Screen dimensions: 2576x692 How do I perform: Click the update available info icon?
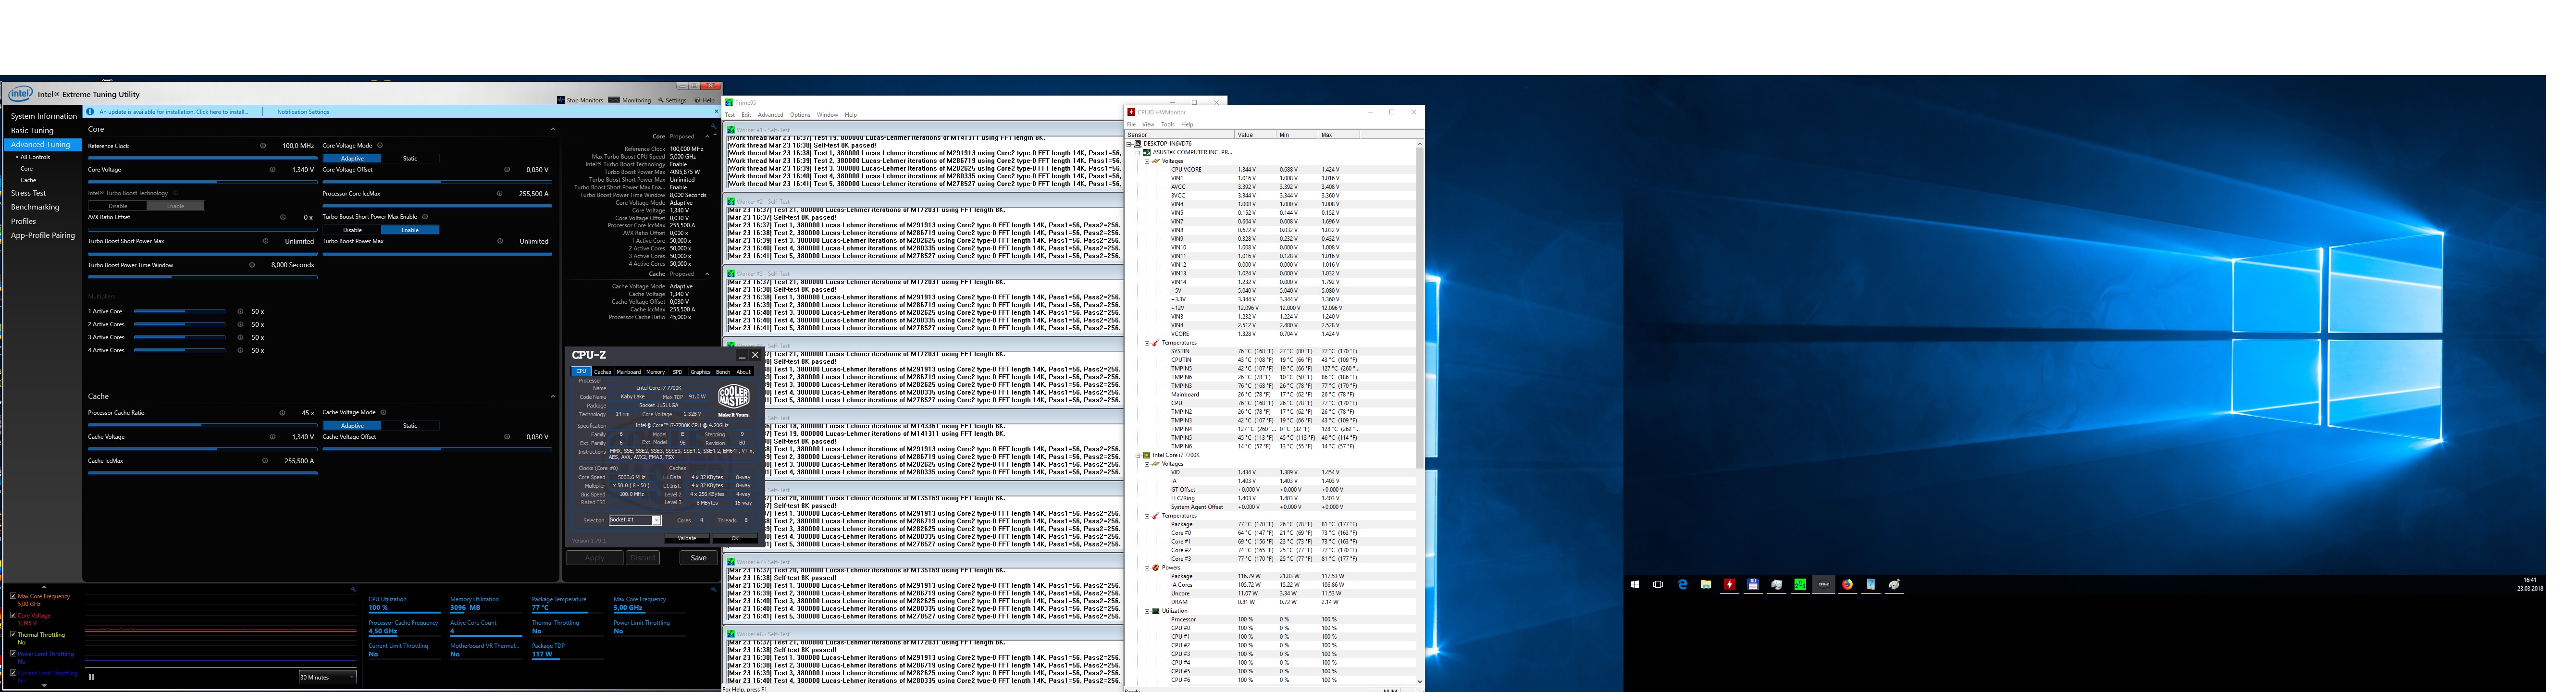(x=91, y=112)
